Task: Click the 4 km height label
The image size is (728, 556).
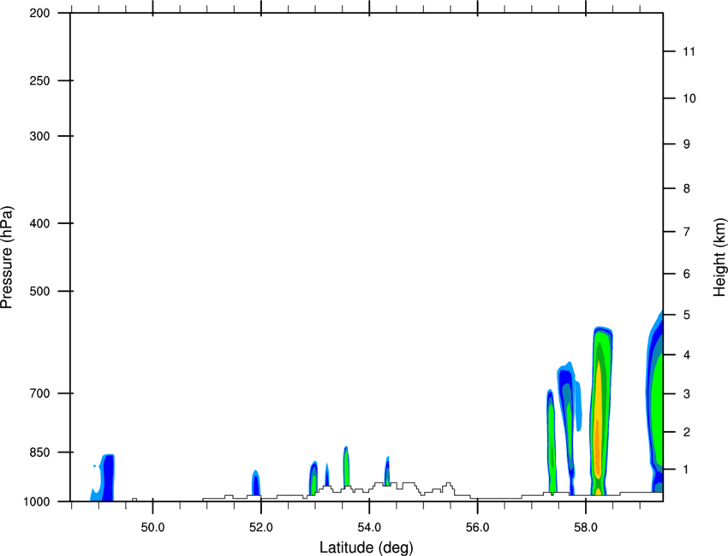Action: click(x=687, y=355)
